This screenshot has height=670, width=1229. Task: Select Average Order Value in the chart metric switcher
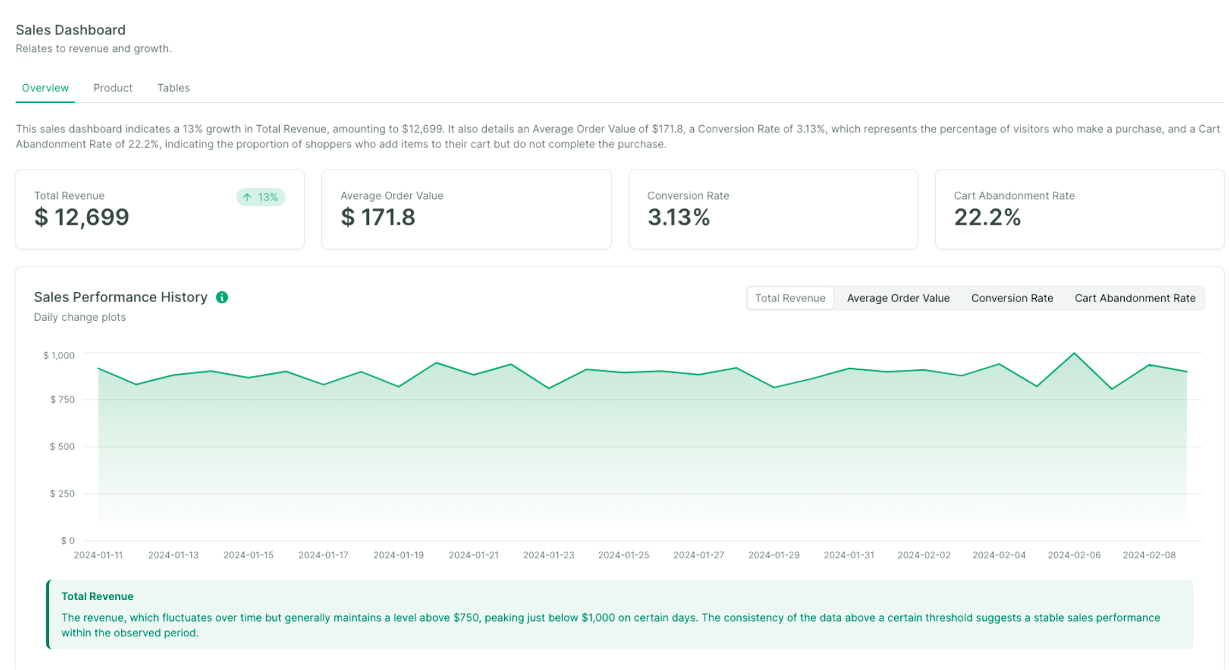[x=898, y=298]
